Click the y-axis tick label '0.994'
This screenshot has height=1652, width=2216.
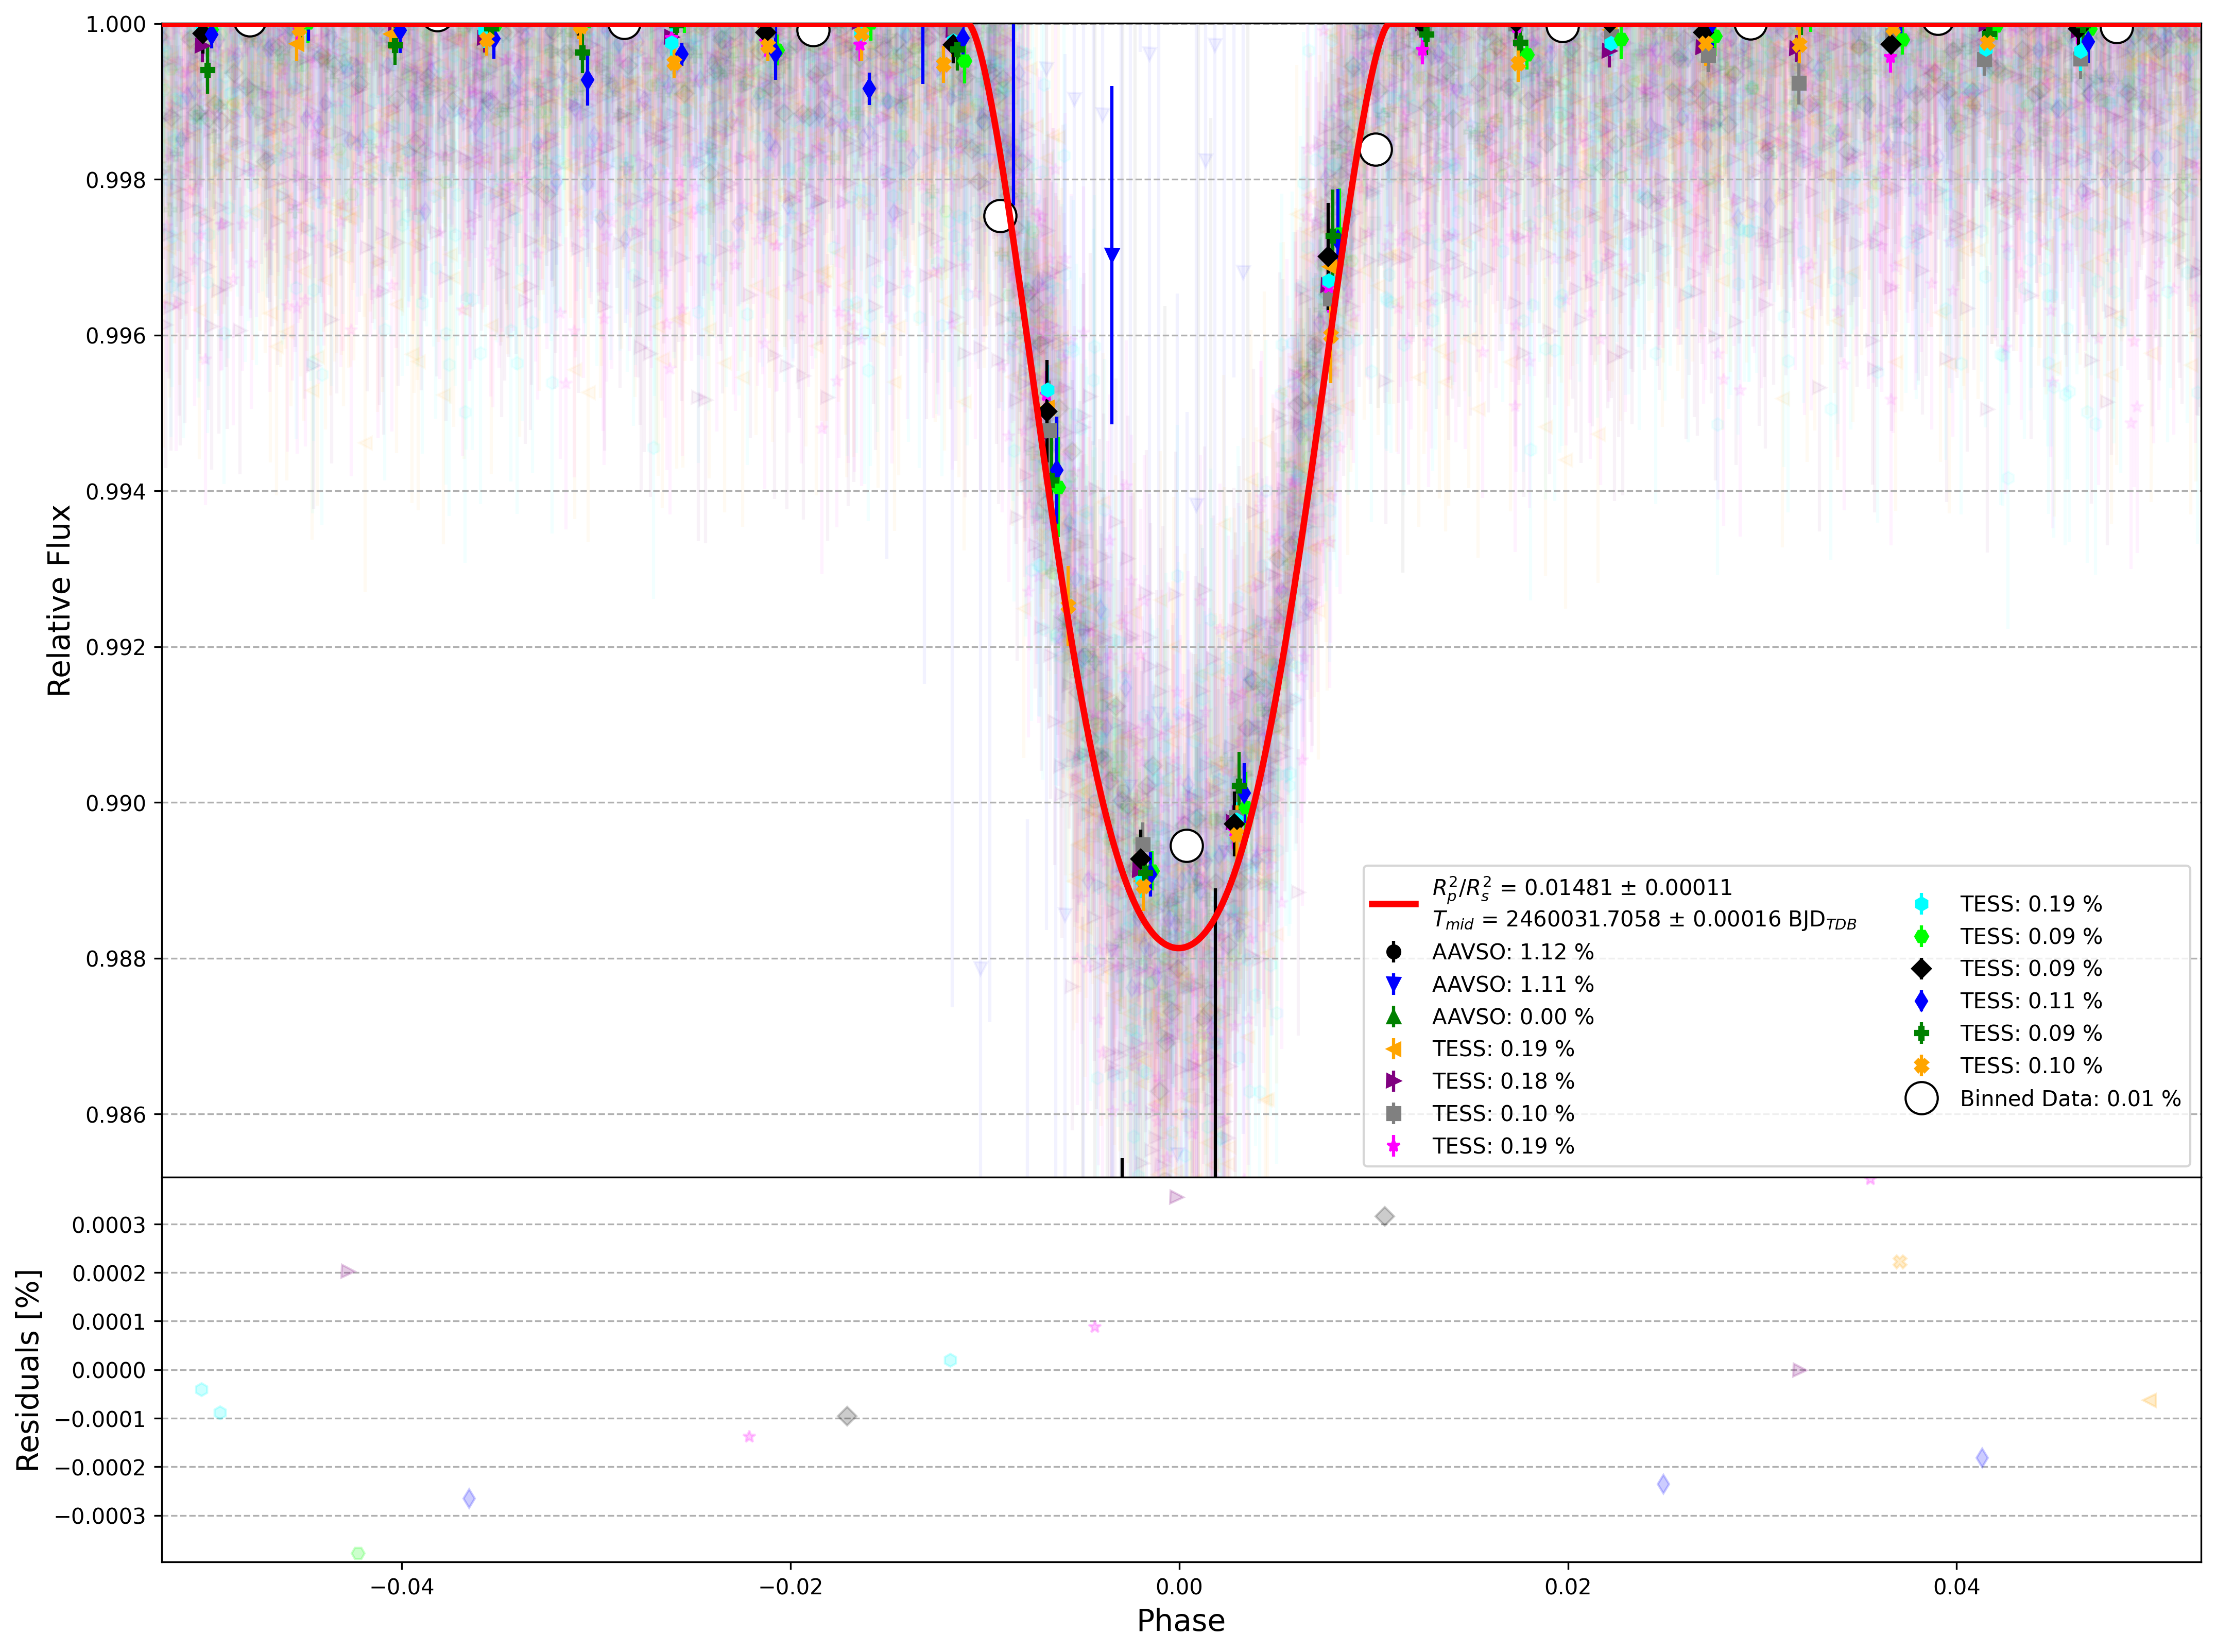pyautogui.click(x=116, y=492)
